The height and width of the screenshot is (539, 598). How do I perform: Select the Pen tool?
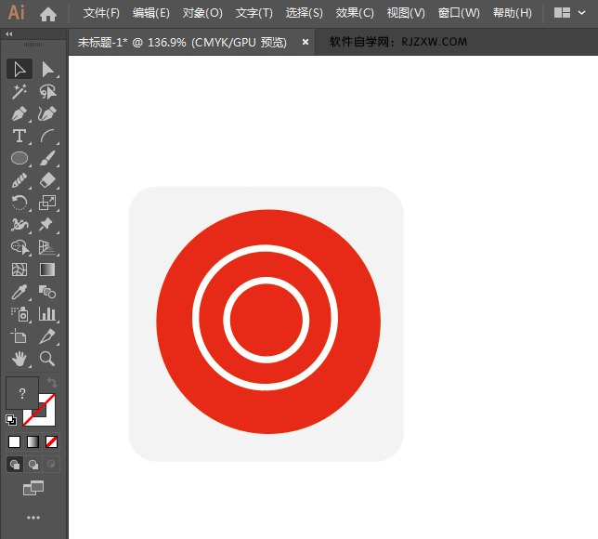(19, 113)
